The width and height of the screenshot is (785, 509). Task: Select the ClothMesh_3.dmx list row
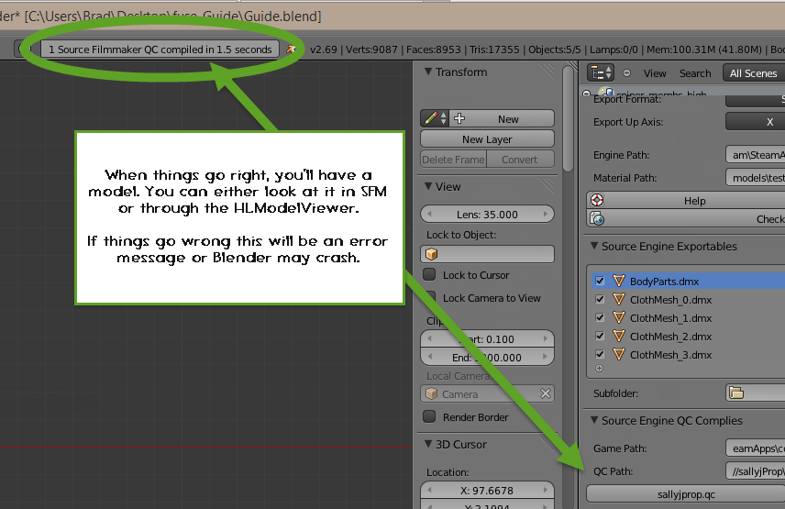coord(688,354)
